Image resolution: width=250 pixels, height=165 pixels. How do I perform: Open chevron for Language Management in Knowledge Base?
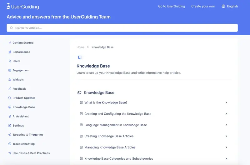[226, 125]
